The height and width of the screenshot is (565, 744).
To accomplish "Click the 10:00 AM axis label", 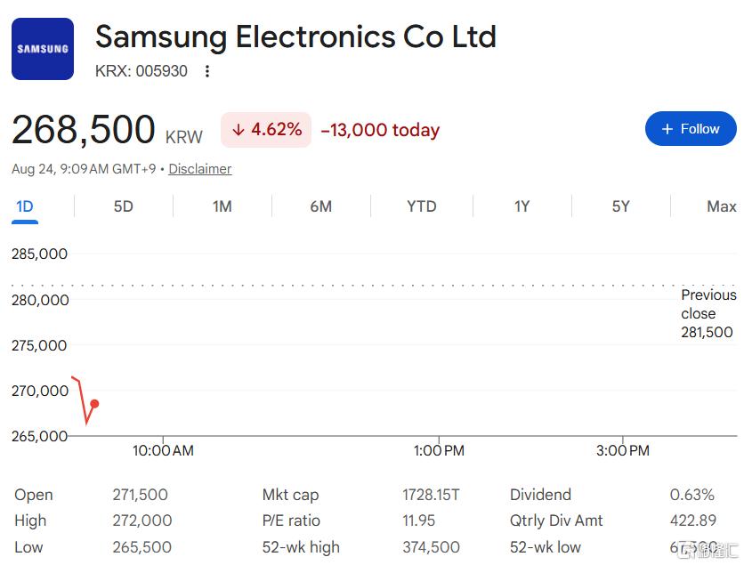I will coord(163,450).
